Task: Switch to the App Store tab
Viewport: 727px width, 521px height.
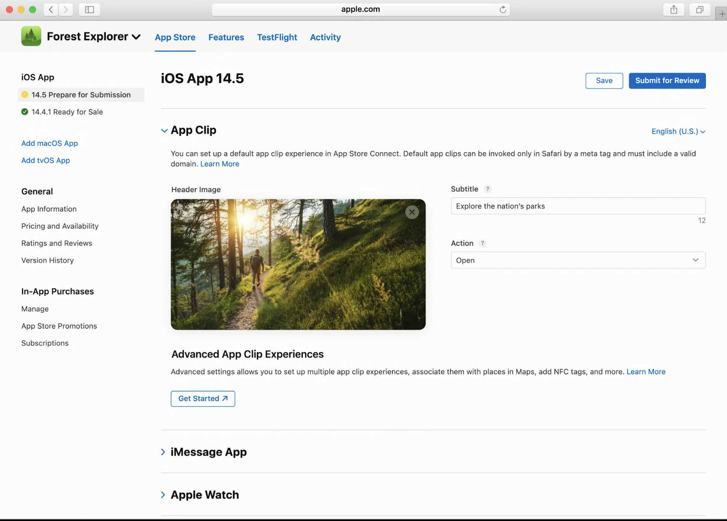Action: click(175, 37)
